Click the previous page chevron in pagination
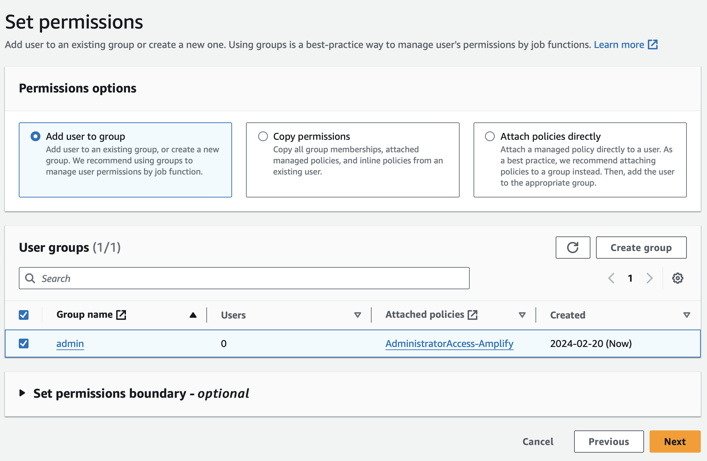Viewport: 707px width, 461px height. 611,278
